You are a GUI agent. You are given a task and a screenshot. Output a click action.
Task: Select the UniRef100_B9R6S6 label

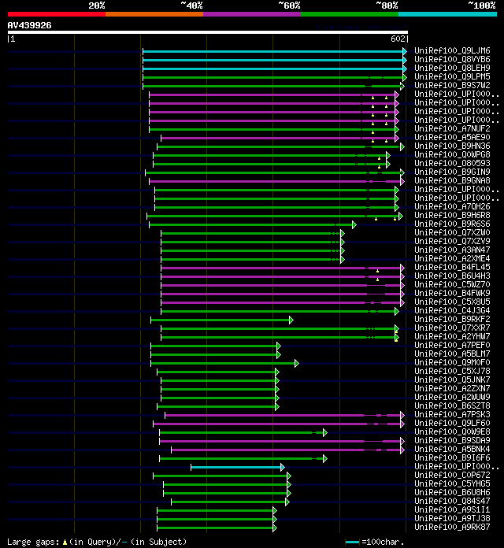point(452,224)
